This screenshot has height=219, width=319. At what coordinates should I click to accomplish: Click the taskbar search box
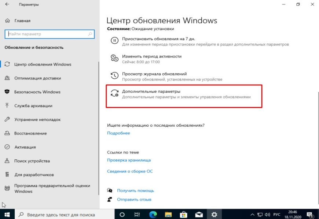(65, 215)
